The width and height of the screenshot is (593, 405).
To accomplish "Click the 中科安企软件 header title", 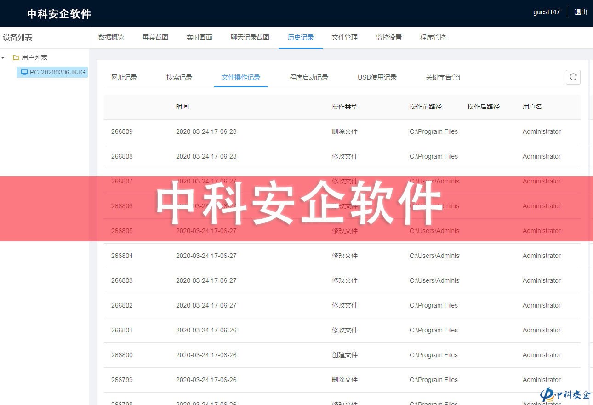I will click(x=59, y=14).
